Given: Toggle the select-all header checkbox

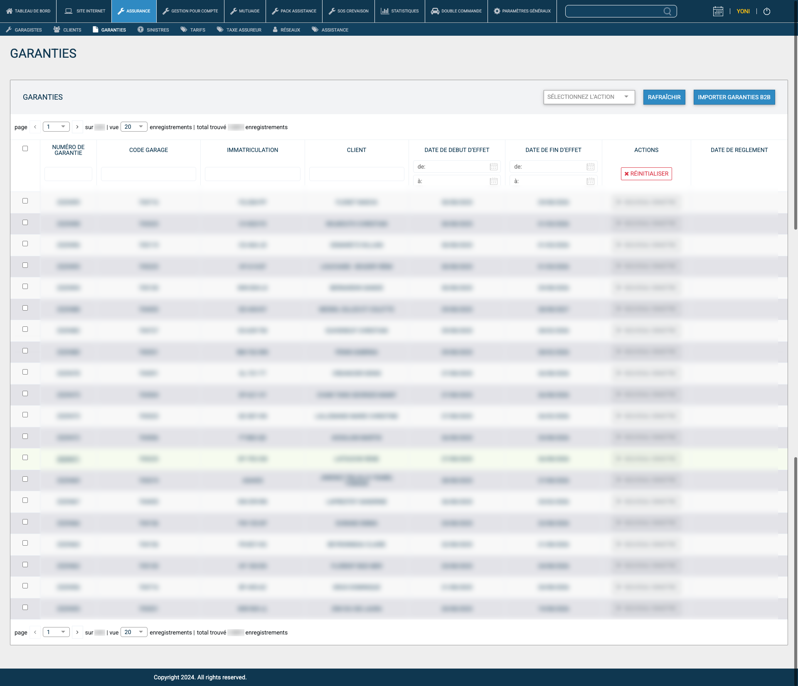Looking at the screenshot, I should tap(25, 148).
